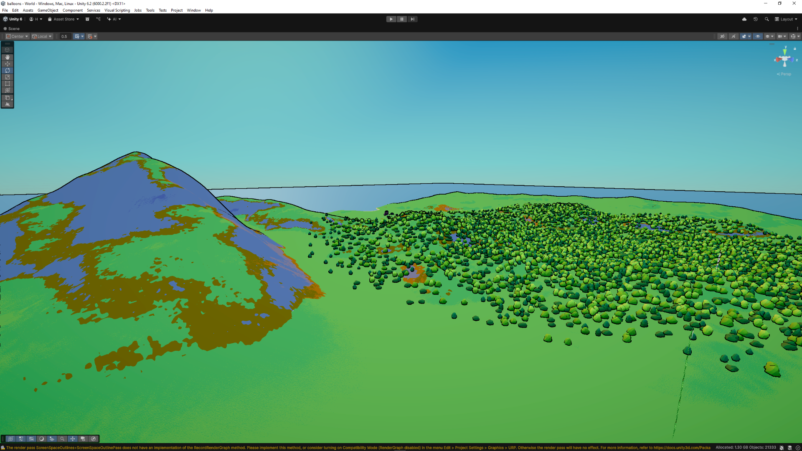Open the cube tool-context button in the tools overlay
The width and height of the screenshot is (802, 451).
pos(7,50)
